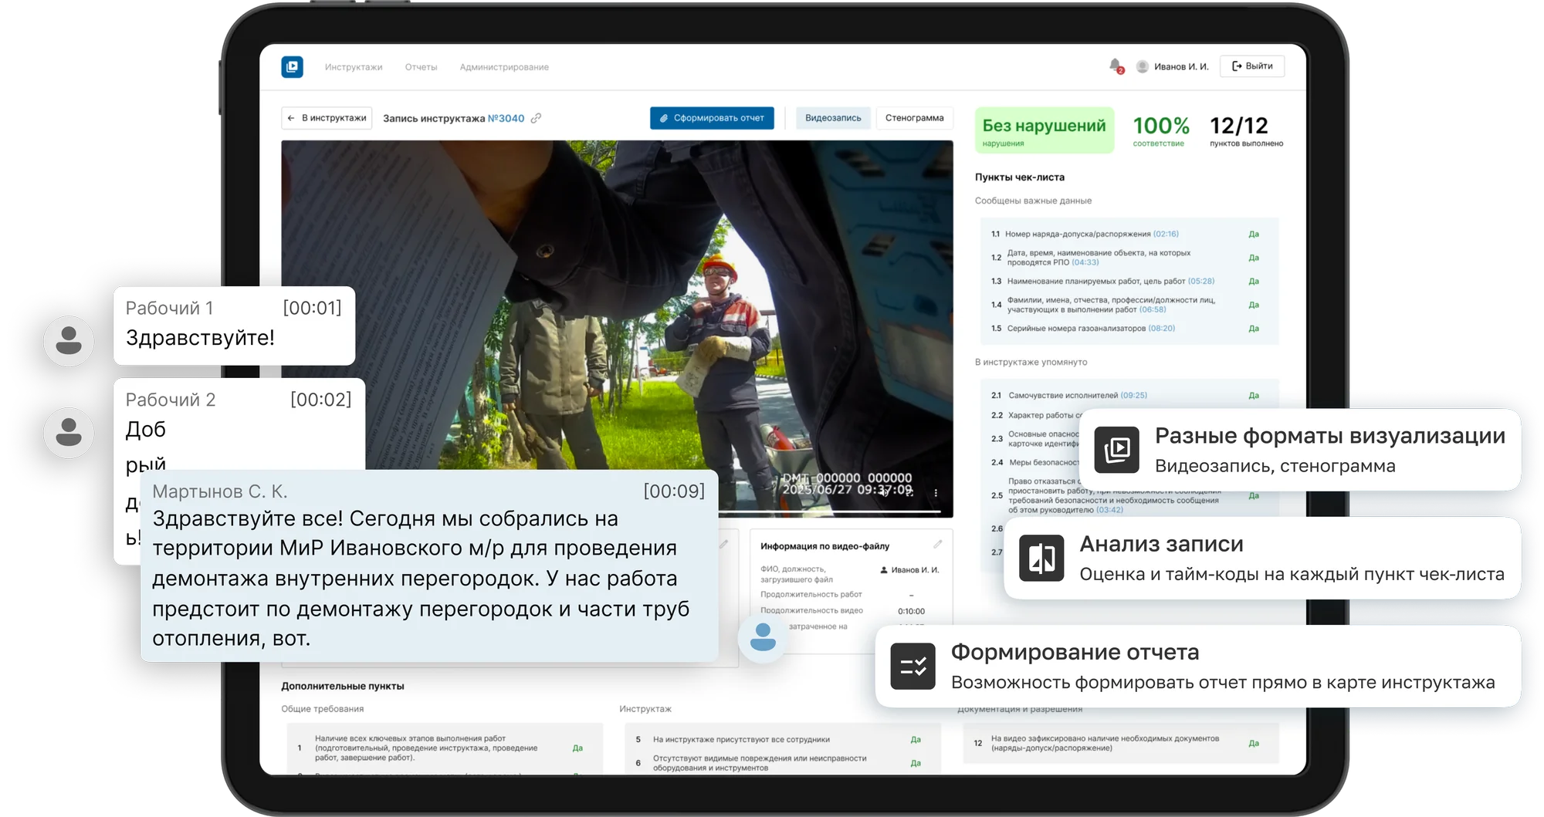Screen dimensions: 1544x817
Task: Switch to the Стенограмма tab
Action: [x=914, y=118]
